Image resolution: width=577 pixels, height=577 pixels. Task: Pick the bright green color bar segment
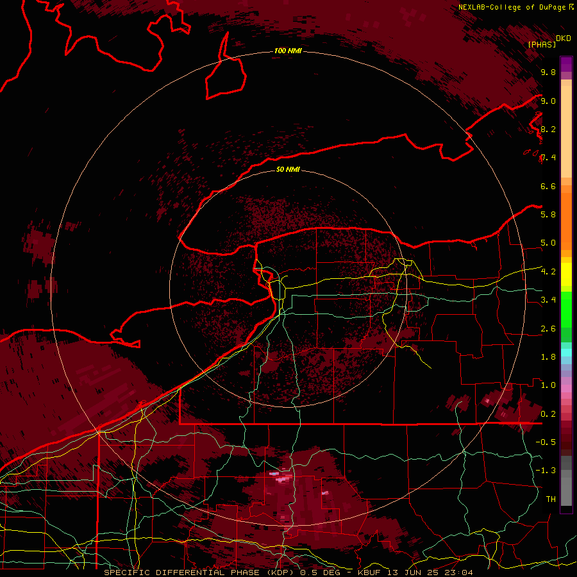(x=566, y=309)
